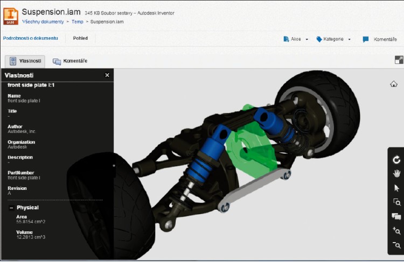Zoom out using the minus magnifier
This screenshot has height=262, width=404.
(x=396, y=245)
